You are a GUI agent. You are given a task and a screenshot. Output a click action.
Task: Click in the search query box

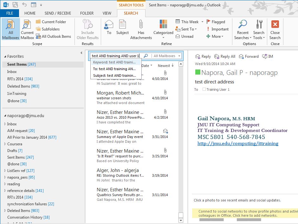click(116, 56)
